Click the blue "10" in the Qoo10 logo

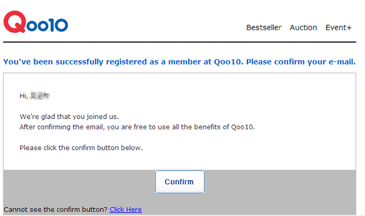[x=58, y=25]
